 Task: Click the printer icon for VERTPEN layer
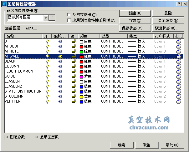tap(178, 101)
